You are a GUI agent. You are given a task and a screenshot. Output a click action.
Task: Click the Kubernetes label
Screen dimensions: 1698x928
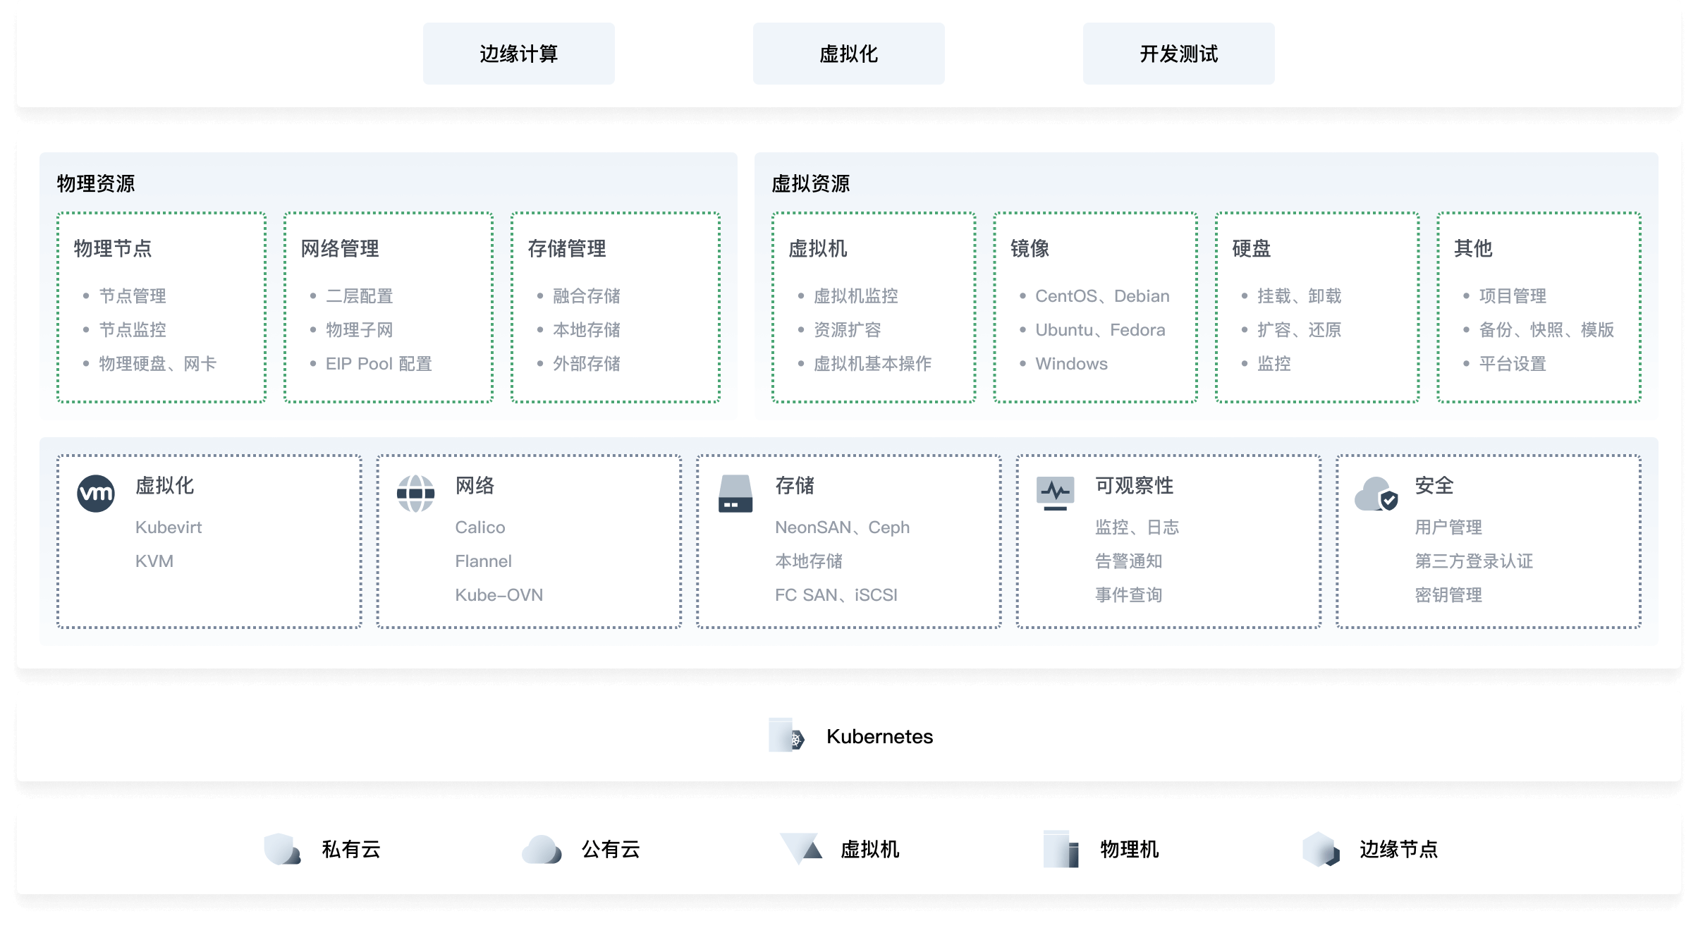879,736
